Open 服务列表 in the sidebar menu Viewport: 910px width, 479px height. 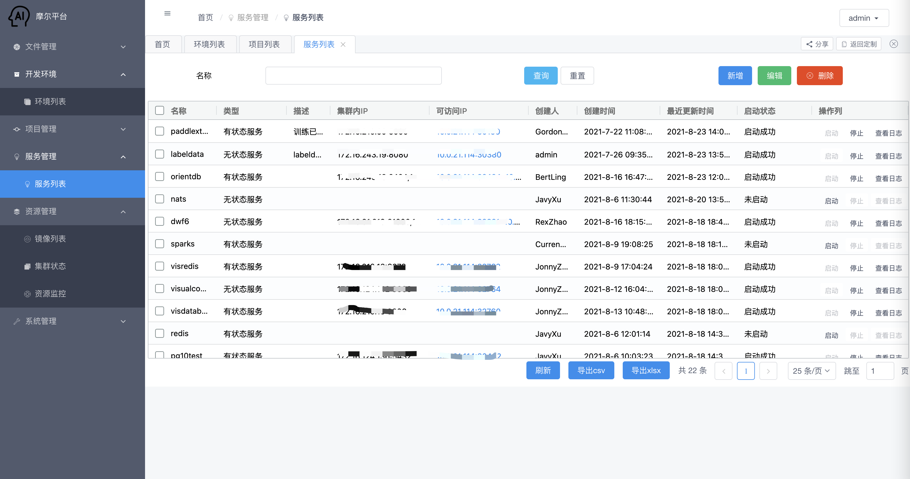73,184
